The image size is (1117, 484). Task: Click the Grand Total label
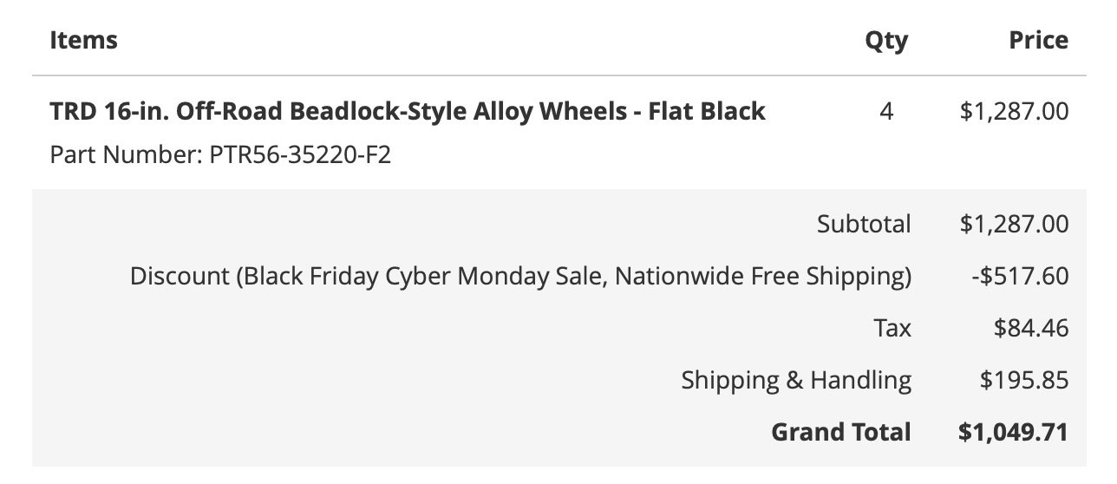tap(841, 432)
